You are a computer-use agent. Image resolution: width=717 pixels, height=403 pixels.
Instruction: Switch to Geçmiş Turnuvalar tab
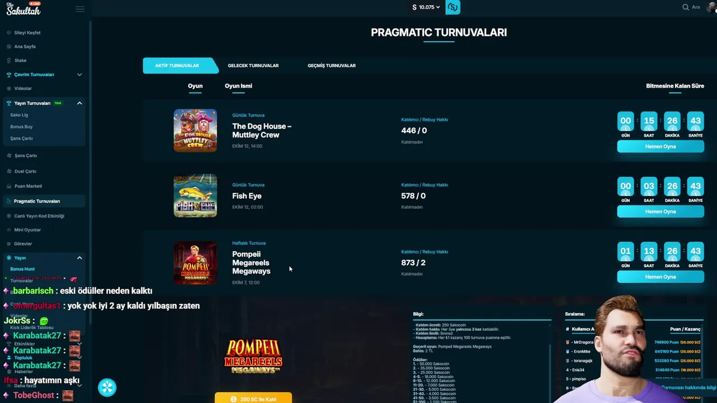pos(332,65)
